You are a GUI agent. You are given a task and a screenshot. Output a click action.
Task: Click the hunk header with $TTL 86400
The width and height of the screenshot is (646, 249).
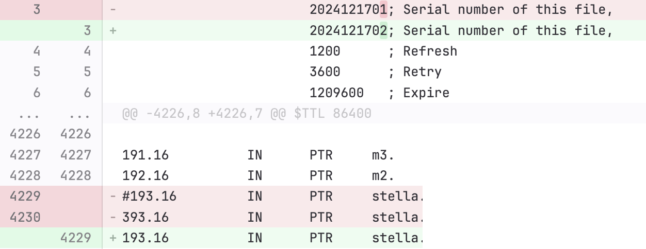[247, 113]
